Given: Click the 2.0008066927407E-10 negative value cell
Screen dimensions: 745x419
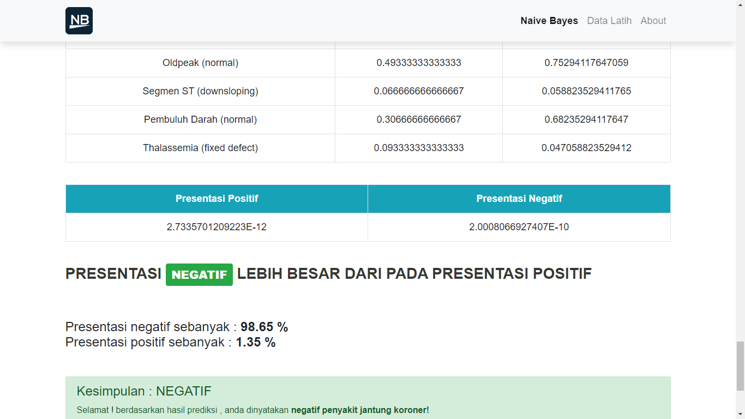Looking at the screenshot, I should (519, 227).
